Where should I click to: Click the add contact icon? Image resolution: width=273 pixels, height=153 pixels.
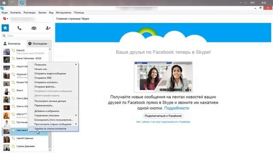point(48,28)
